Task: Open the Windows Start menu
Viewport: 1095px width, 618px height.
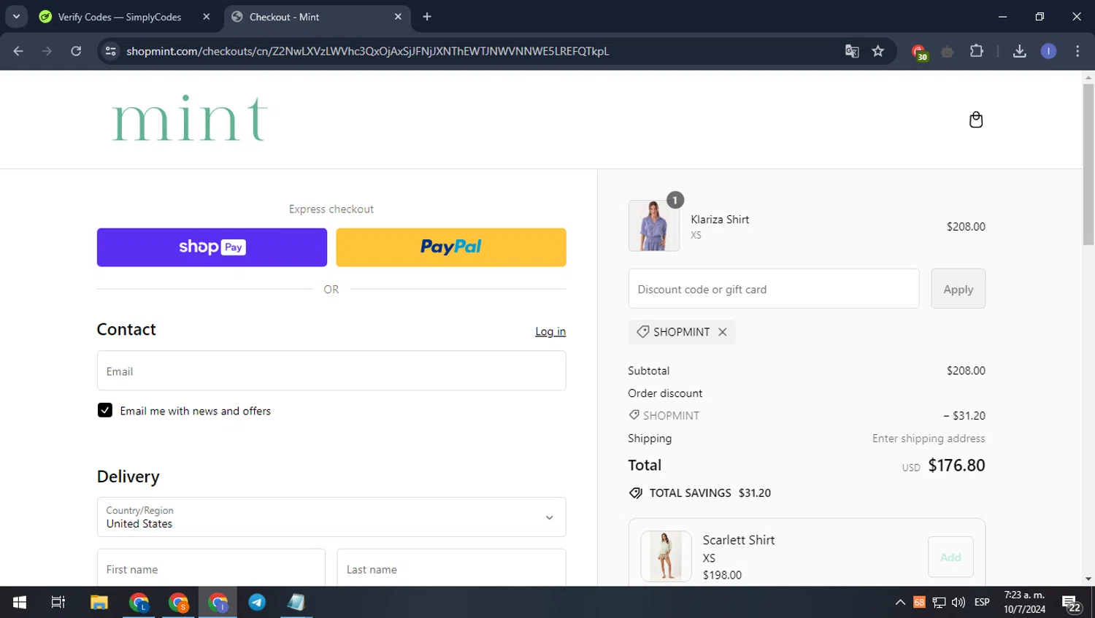Action: point(20,602)
